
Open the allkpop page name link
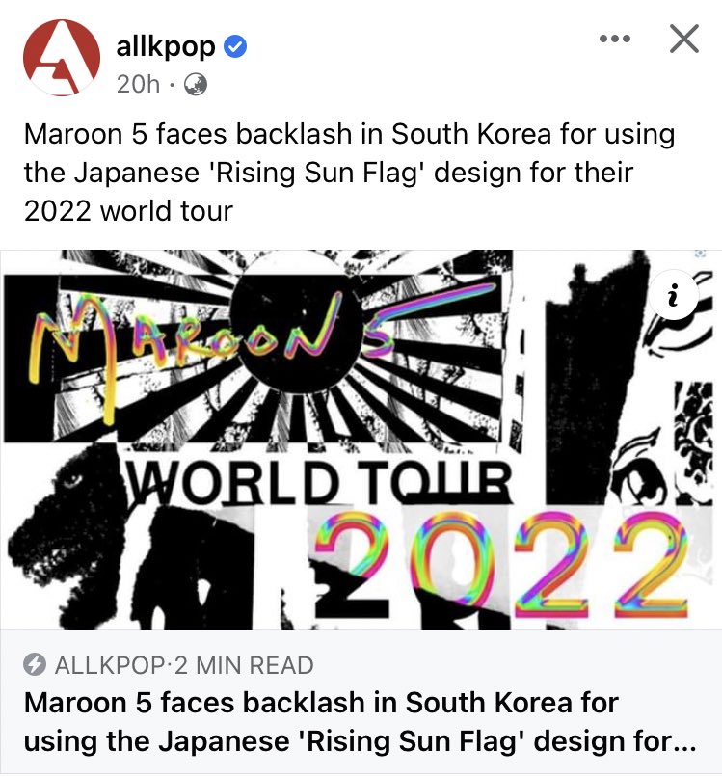click(166, 47)
